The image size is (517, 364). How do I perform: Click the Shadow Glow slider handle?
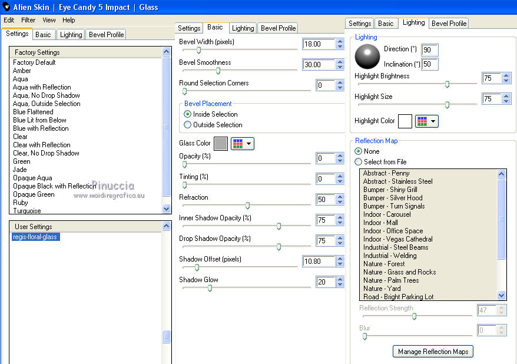210,289
